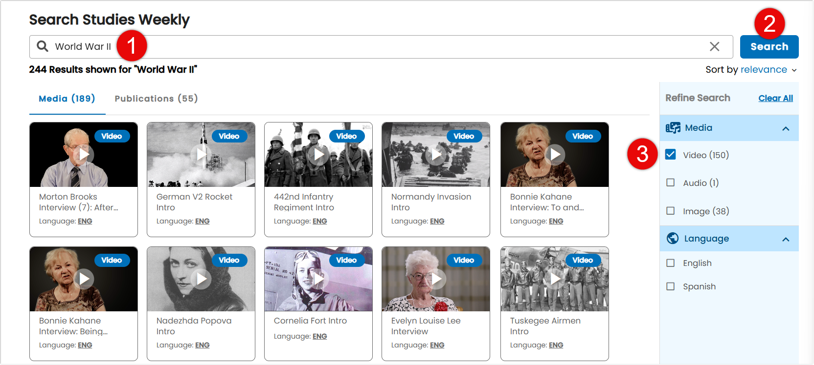
Task: Click into the World War II search field
Action: click(x=381, y=47)
